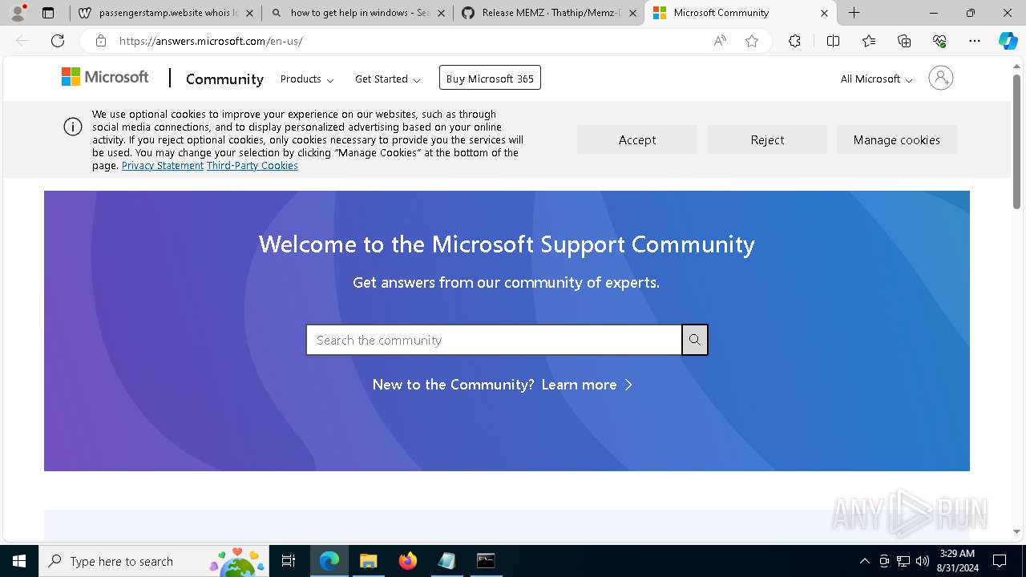Image resolution: width=1026 pixels, height=577 pixels.
Task: Click the Microsoft Edge taskbar icon
Action: 329,561
